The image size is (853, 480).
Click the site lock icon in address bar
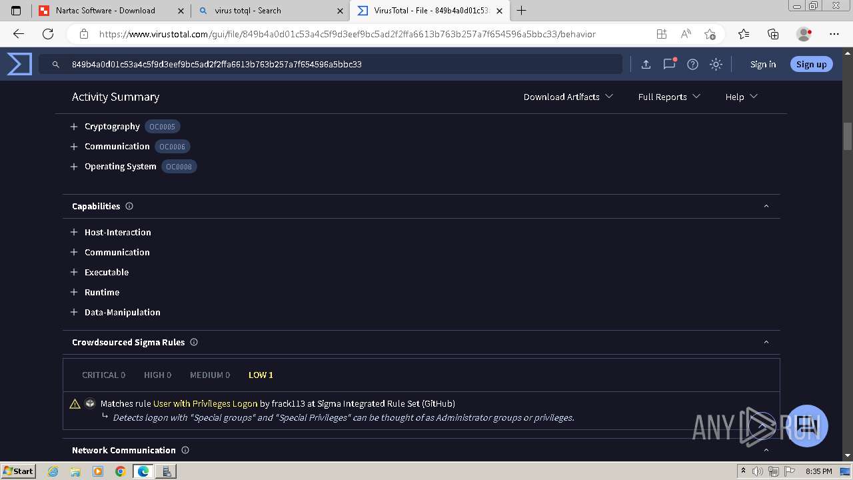pyautogui.click(x=84, y=34)
